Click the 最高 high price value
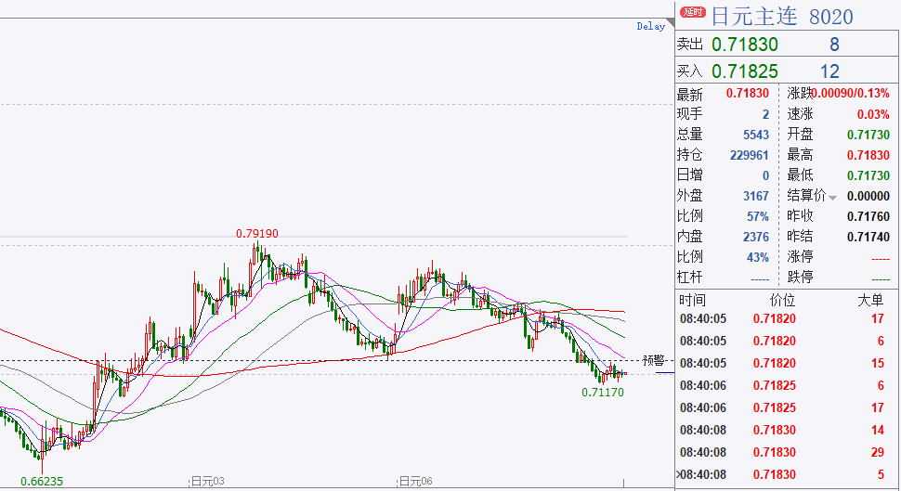This screenshot has height=491, width=901. point(868,155)
